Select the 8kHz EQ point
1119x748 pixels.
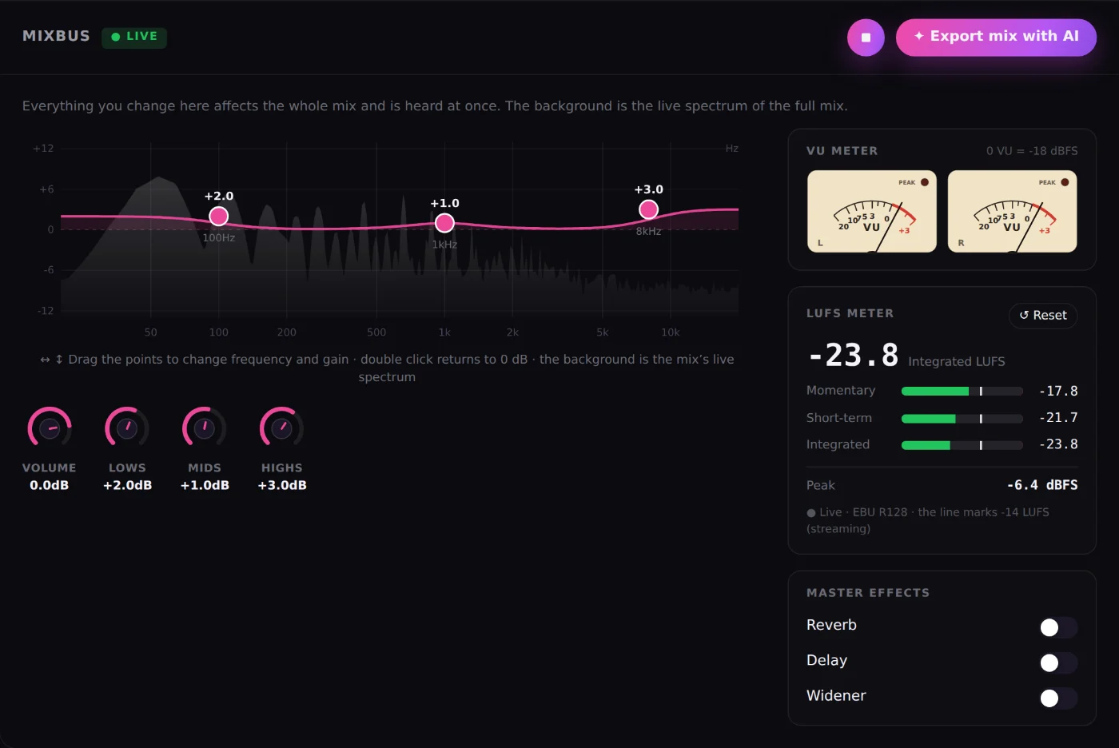[649, 209]
